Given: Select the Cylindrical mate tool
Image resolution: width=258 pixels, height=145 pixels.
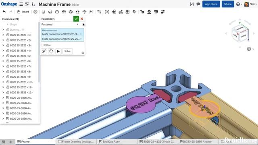Looking at the screenshot, I should (71, 12).
